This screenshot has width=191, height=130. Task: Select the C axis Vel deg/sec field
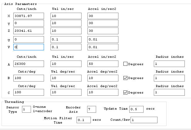(66, 92)
